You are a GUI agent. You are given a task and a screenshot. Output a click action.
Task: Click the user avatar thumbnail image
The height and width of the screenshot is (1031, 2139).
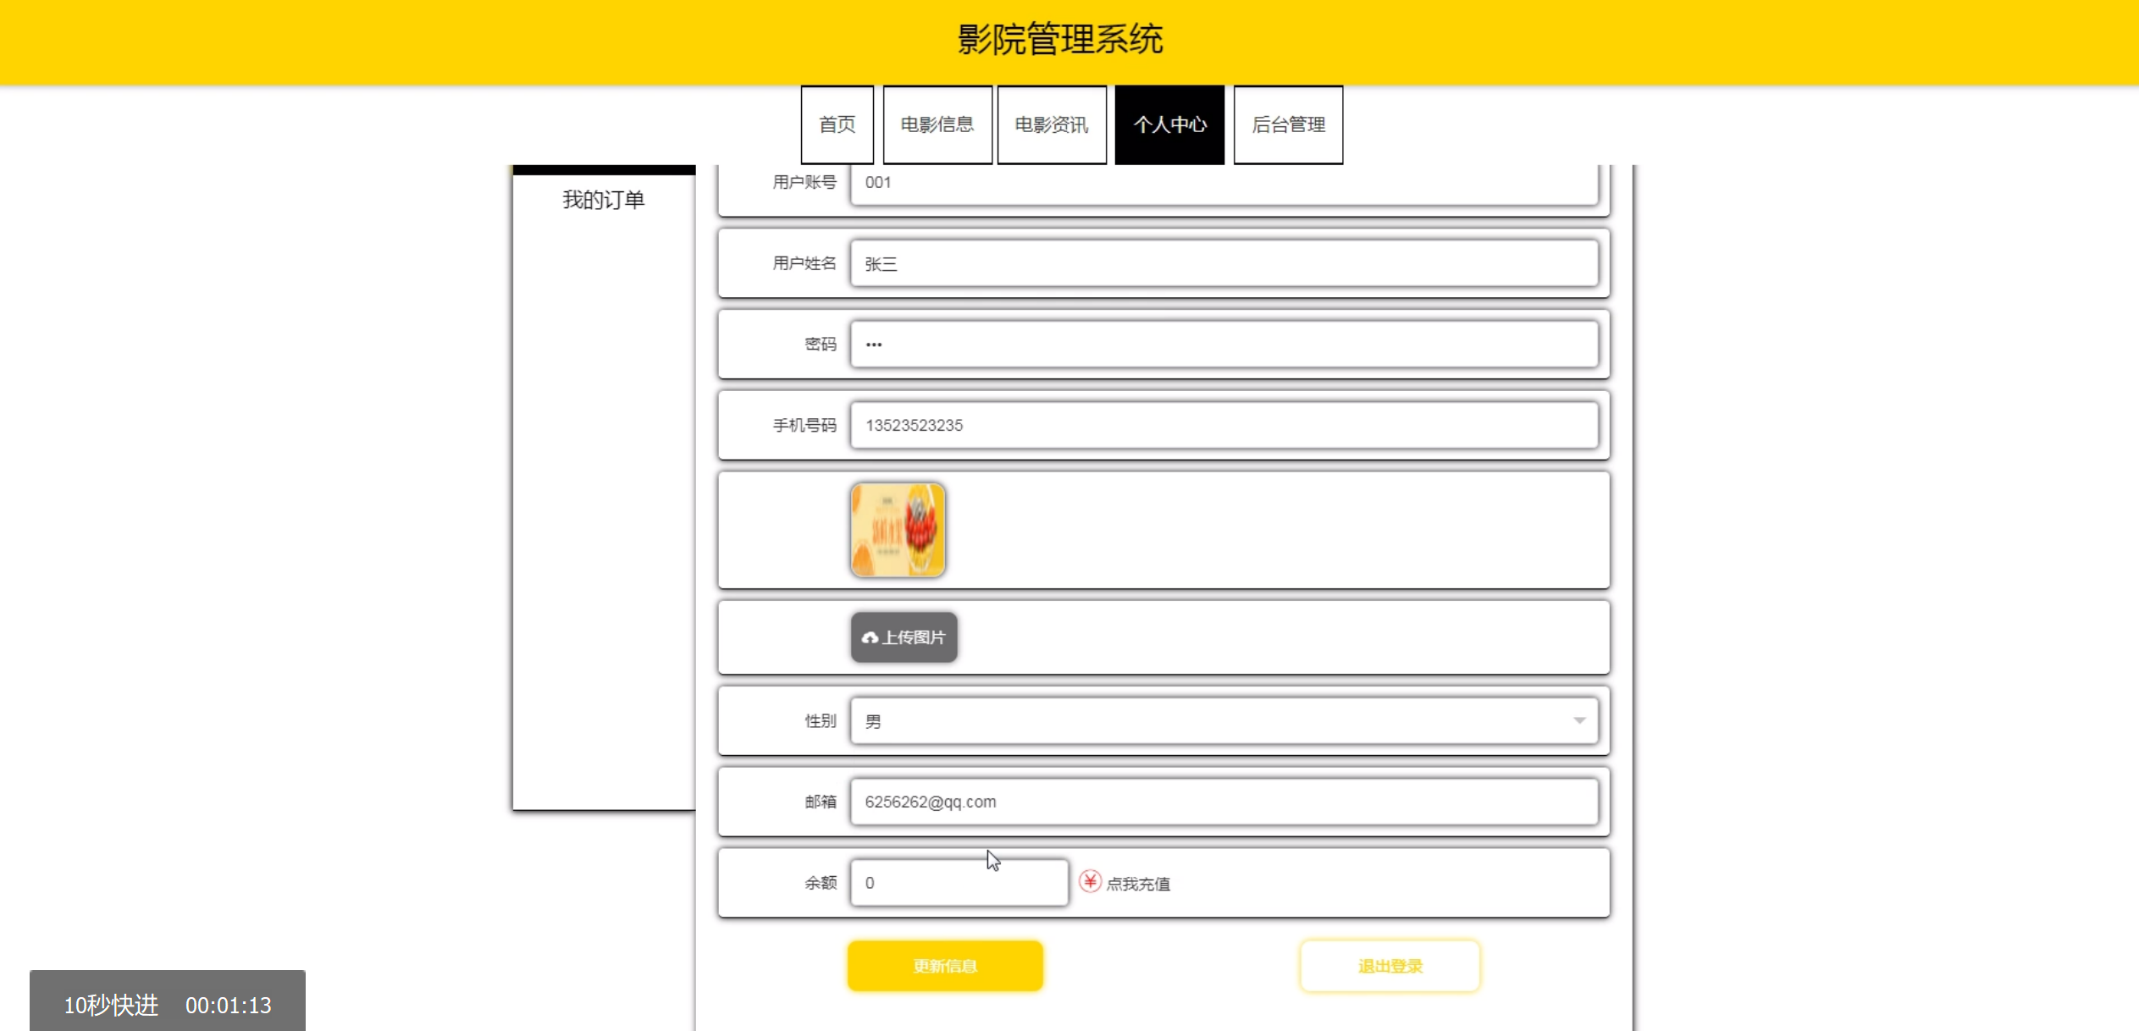[898, 531]
